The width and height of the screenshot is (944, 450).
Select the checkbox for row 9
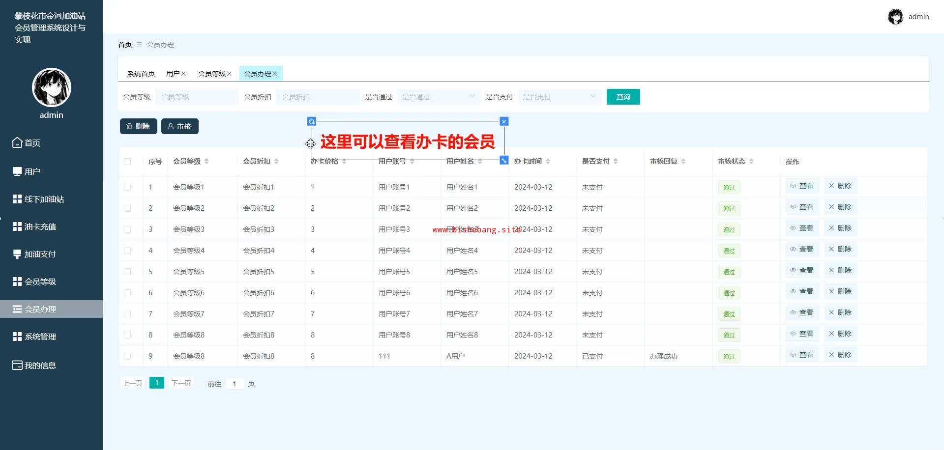pyautogui.click(x=127, y=356)
